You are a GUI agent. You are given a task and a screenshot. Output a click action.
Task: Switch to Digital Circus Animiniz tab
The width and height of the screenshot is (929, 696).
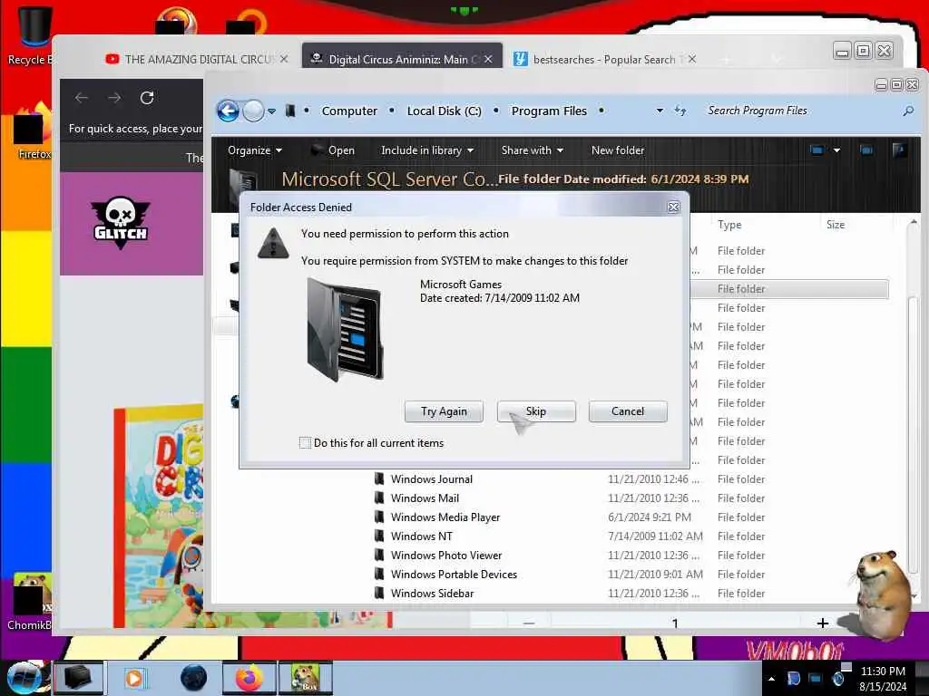click(403, 59)
